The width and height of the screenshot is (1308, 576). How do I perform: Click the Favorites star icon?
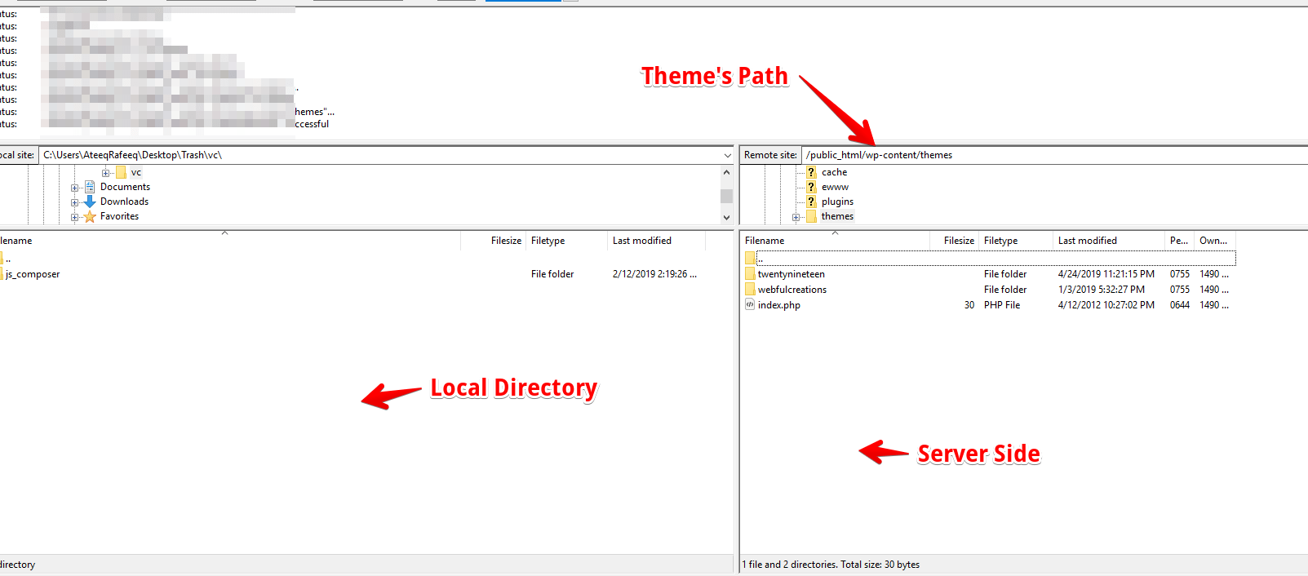[90, 216]
